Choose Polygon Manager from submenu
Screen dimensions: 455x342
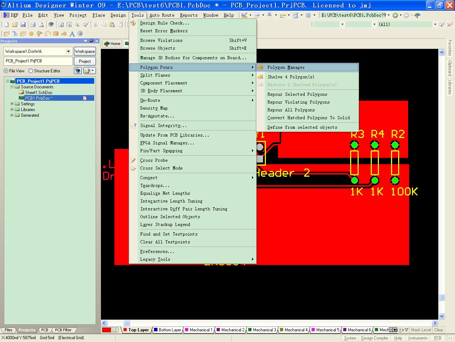(x=308, y=67)
